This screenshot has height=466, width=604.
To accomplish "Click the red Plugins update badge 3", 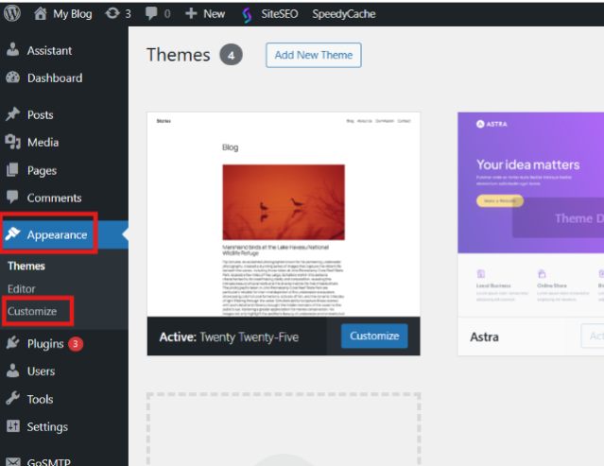I will tap(76, 344).
